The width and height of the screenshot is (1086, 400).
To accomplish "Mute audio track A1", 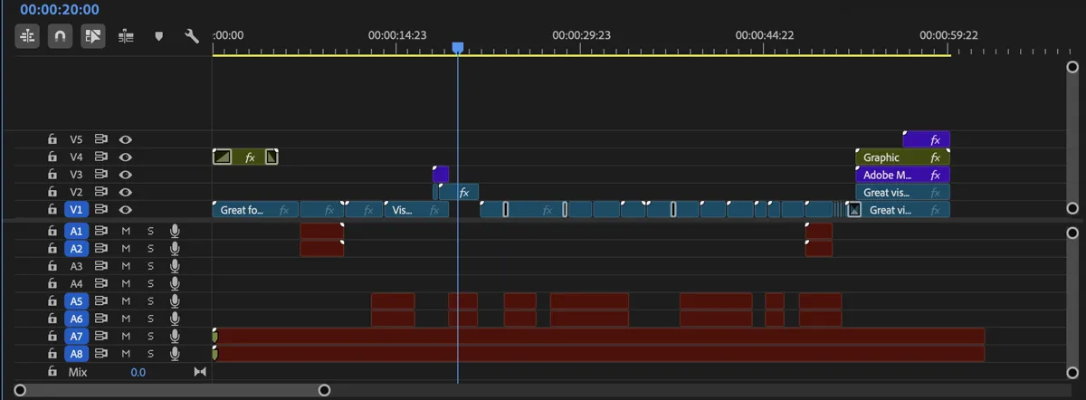I will (x=126, y=231).
